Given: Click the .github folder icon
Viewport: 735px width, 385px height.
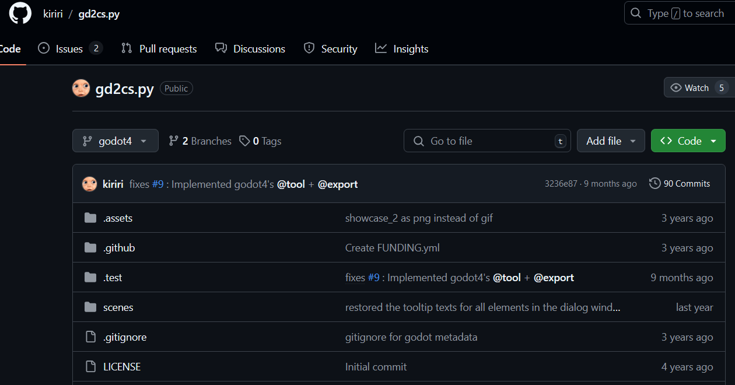Looking at the screenshot, I should [90, 248].
